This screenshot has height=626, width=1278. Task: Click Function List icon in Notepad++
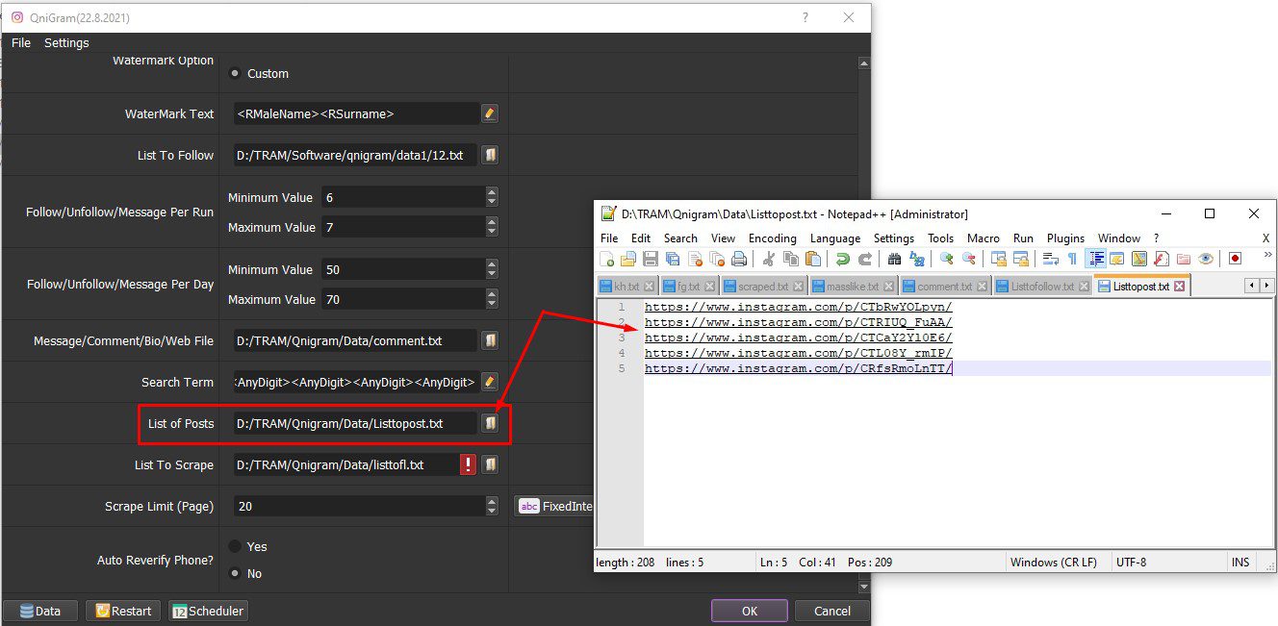tap(1162, 259)
